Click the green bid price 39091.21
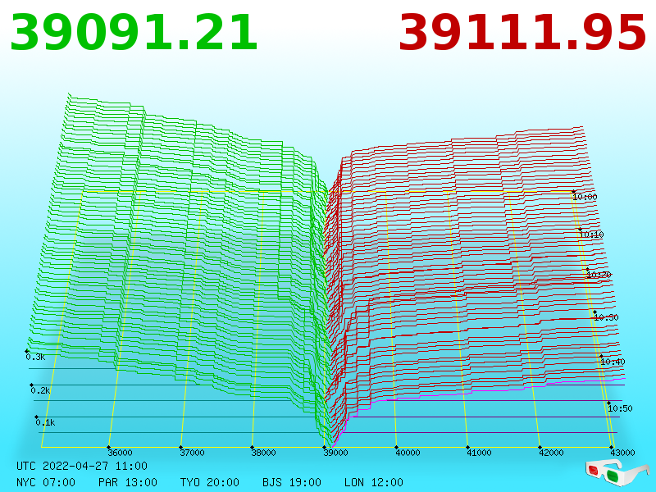656x492 pixels. 134,33
